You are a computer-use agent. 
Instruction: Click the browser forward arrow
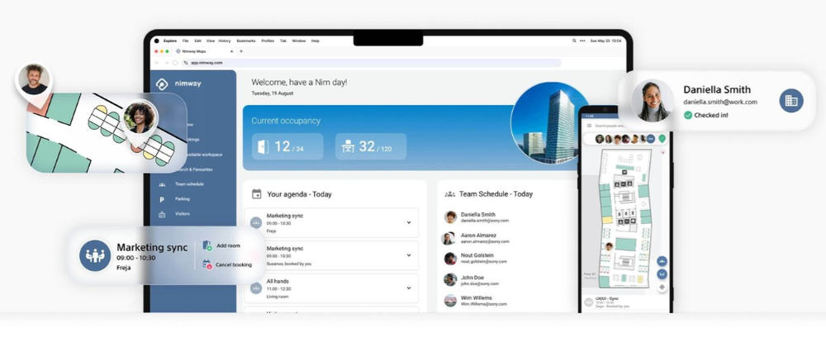[x=166, y=63]
